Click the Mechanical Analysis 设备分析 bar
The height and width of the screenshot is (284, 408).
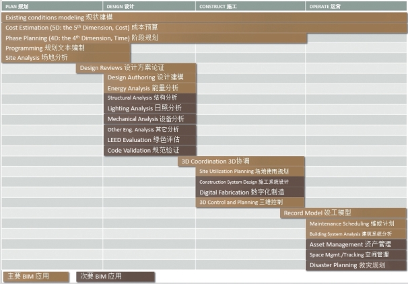150,119
